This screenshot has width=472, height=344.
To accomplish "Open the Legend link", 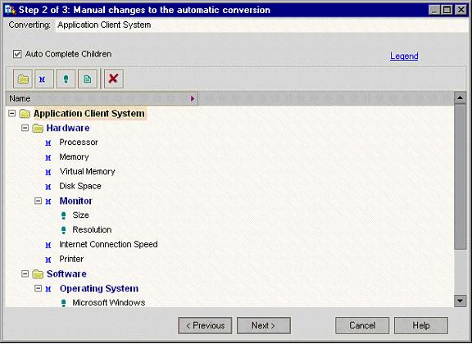I will (404, 56).
